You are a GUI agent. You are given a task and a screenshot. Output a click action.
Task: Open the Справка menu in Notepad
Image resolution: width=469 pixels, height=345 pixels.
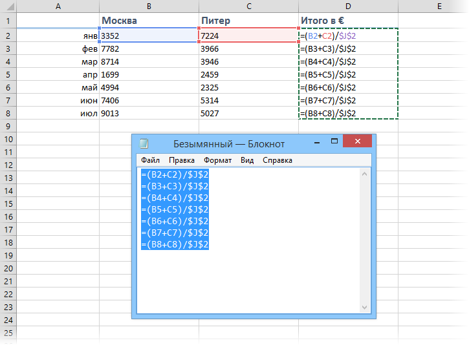pos(278,160)
